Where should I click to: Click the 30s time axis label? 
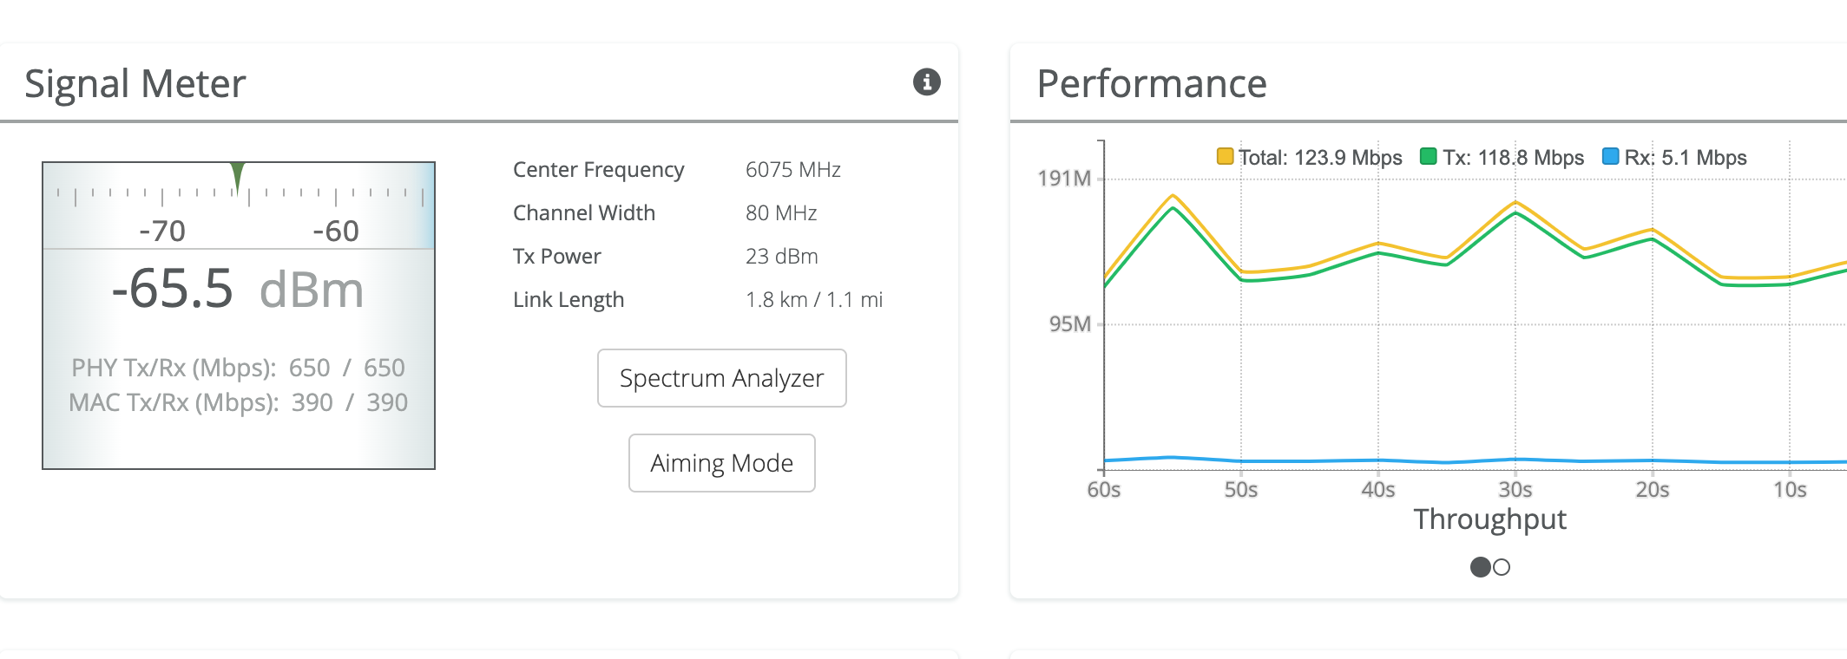1515,490
